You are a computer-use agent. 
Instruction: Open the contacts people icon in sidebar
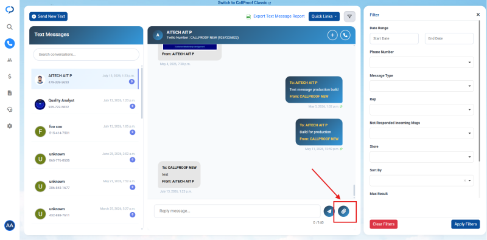10,60
